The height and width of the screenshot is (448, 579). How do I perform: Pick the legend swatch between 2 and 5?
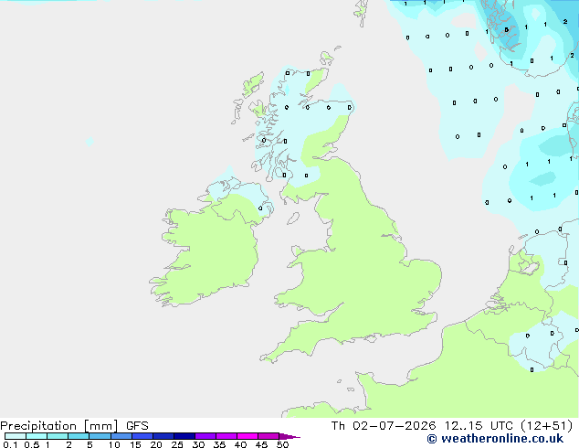tap(79, 436)
